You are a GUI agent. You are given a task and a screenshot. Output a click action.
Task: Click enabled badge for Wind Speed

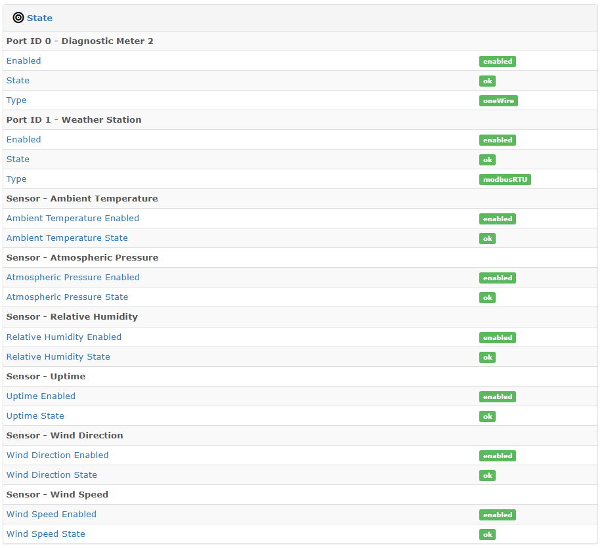(497, 515)
